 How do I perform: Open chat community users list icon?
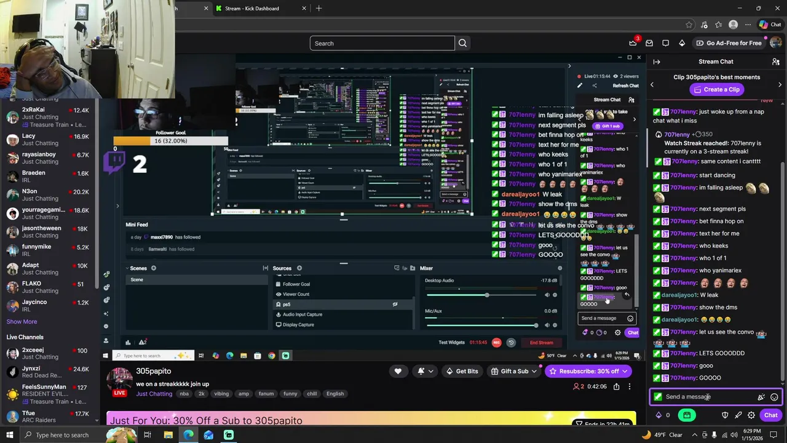coord(776,62)
